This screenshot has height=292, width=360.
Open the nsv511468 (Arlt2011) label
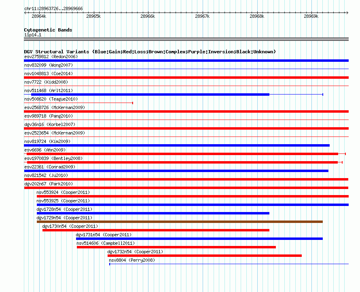49,90
